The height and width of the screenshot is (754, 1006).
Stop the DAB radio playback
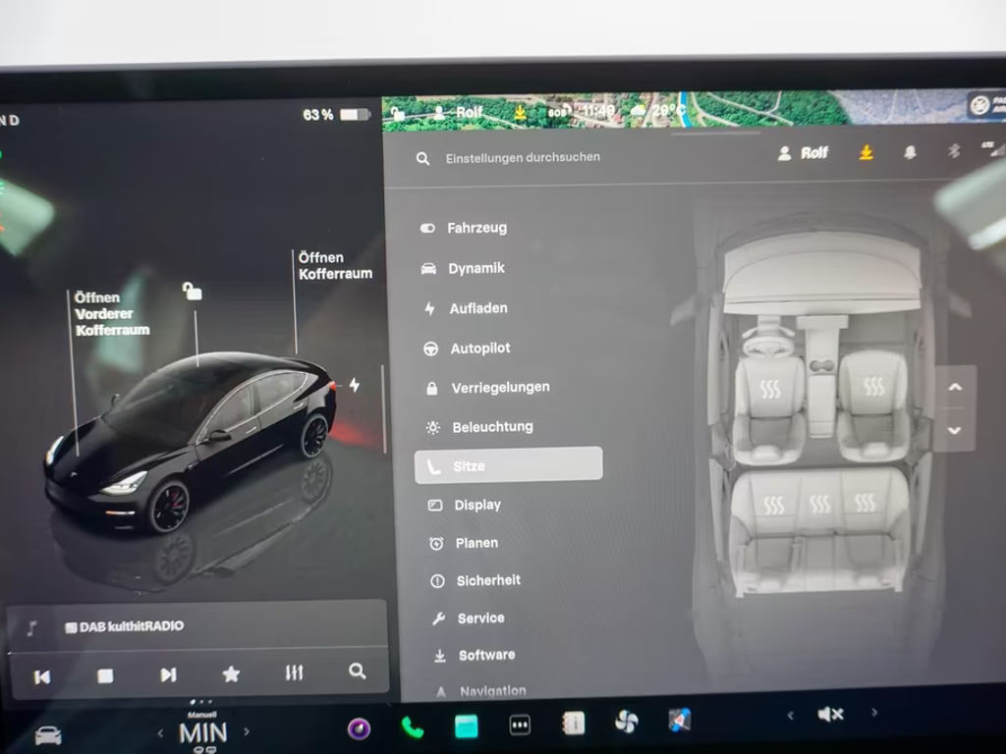105,675
